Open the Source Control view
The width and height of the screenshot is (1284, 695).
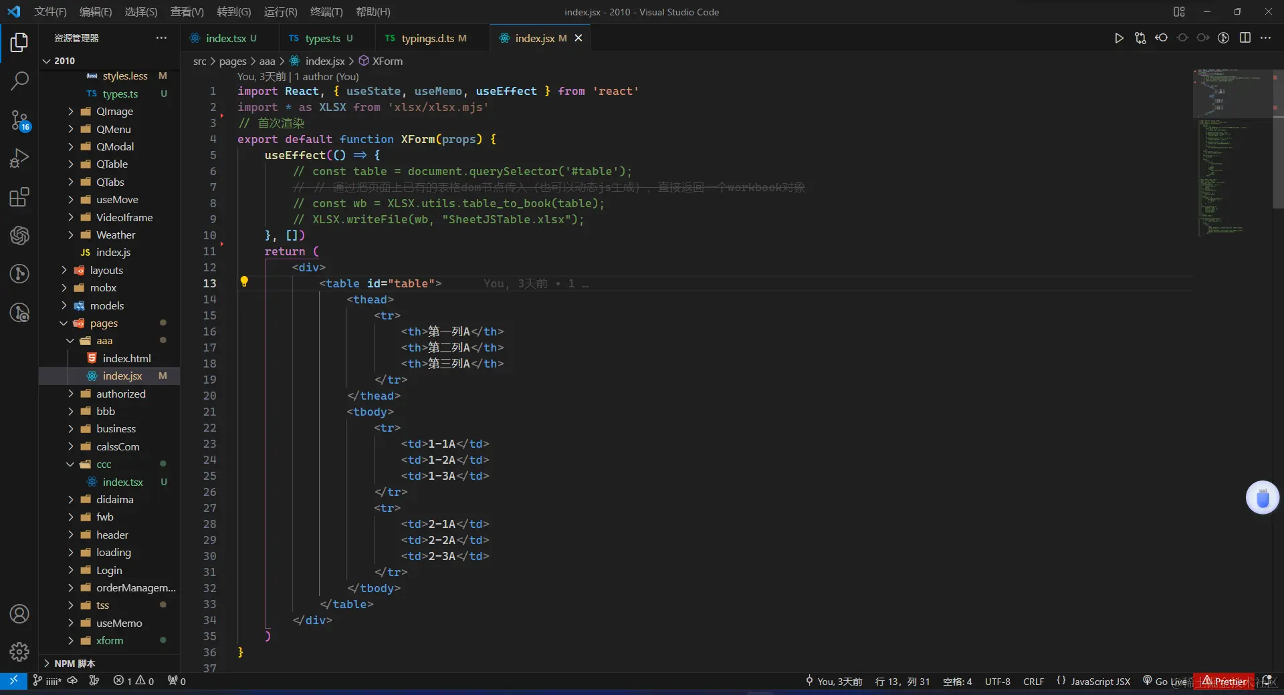pyautogui.click(x=19, y=120)
